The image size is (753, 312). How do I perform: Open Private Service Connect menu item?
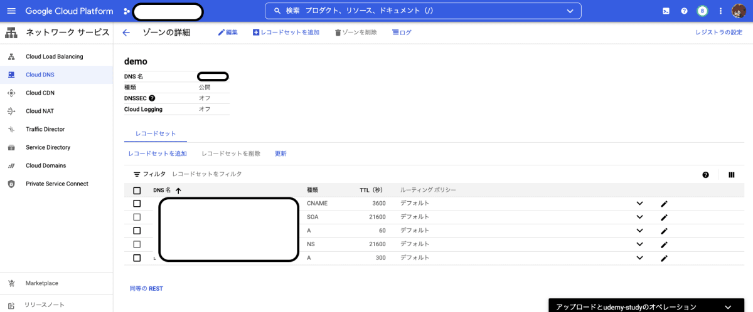[x=56, y=184]
